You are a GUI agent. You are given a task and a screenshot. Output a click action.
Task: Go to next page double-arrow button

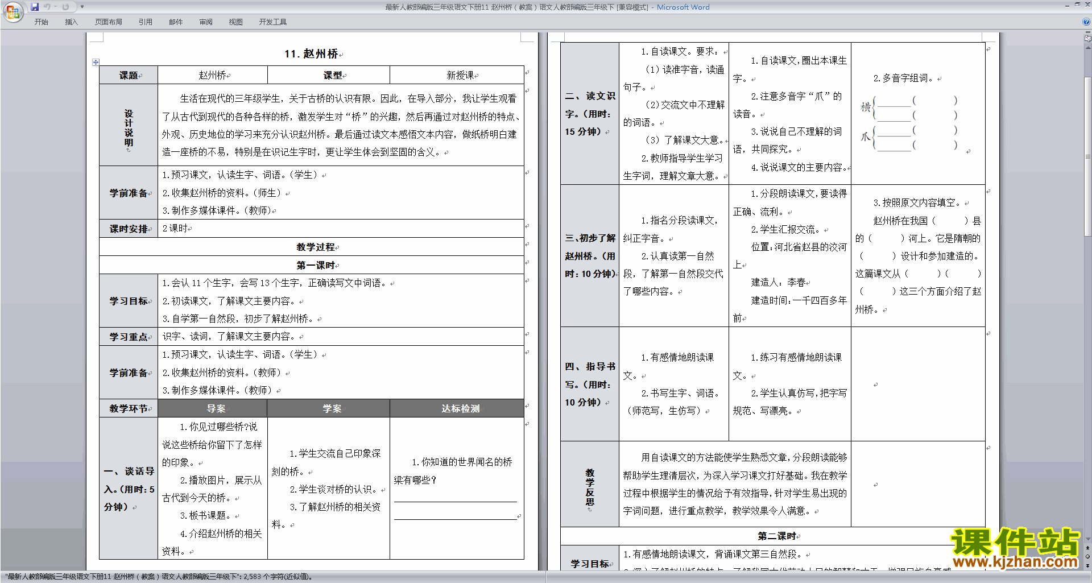1088,565
